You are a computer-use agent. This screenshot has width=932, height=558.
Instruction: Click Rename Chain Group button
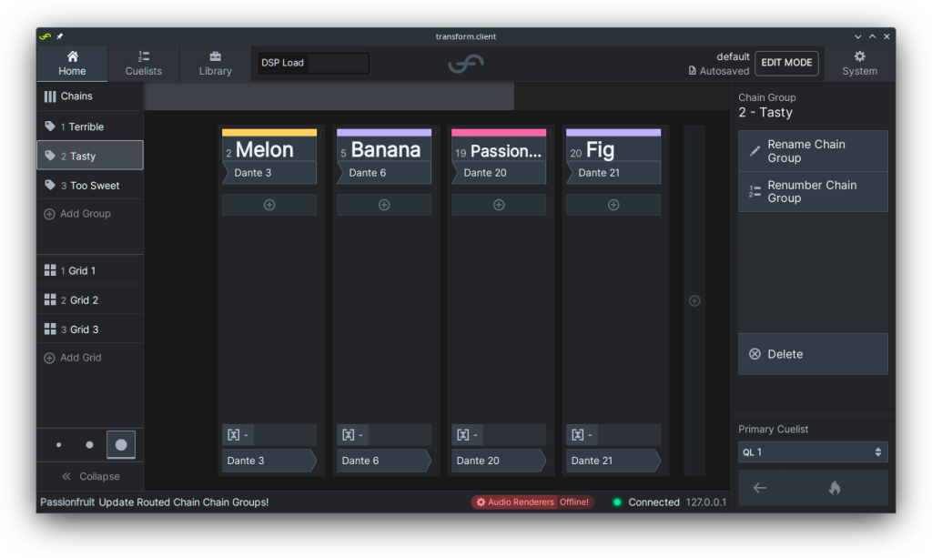click(812, 151)
